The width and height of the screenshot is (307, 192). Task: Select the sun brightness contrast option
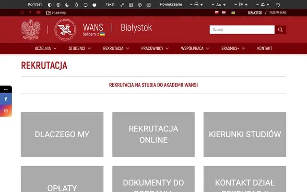click(76, 5)
